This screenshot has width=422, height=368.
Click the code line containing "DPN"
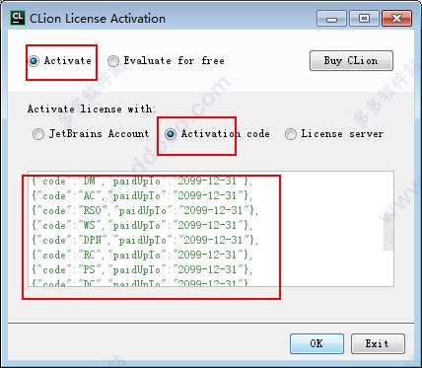point(145,241)
